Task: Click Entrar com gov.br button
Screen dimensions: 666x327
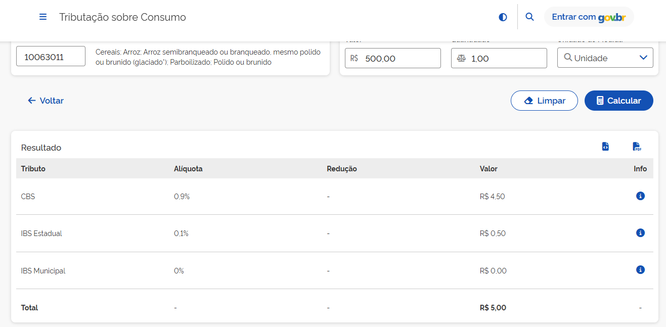Action: point(589,17)
